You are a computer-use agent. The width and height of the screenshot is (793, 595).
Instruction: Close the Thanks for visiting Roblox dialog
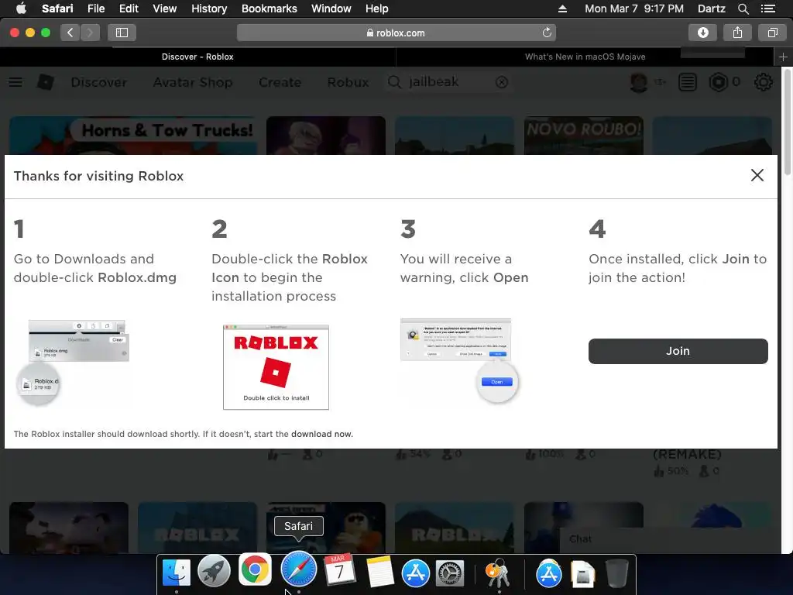coord(757,175)
